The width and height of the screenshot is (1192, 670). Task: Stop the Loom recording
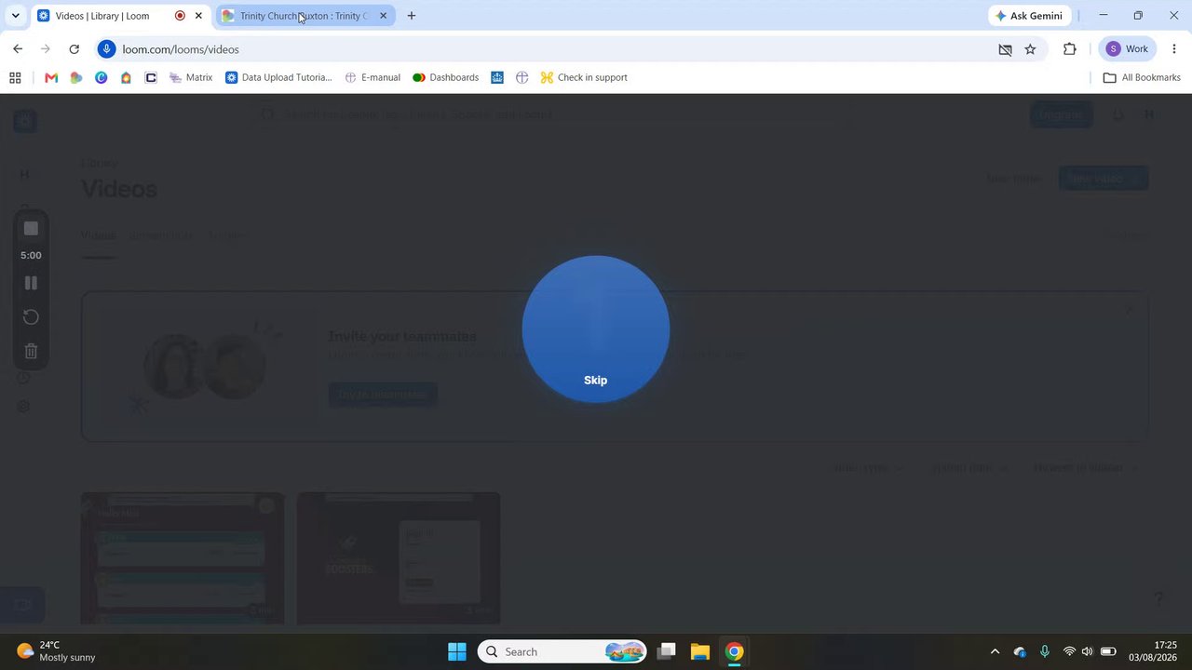pyautogui.click(x=31, y=228)
